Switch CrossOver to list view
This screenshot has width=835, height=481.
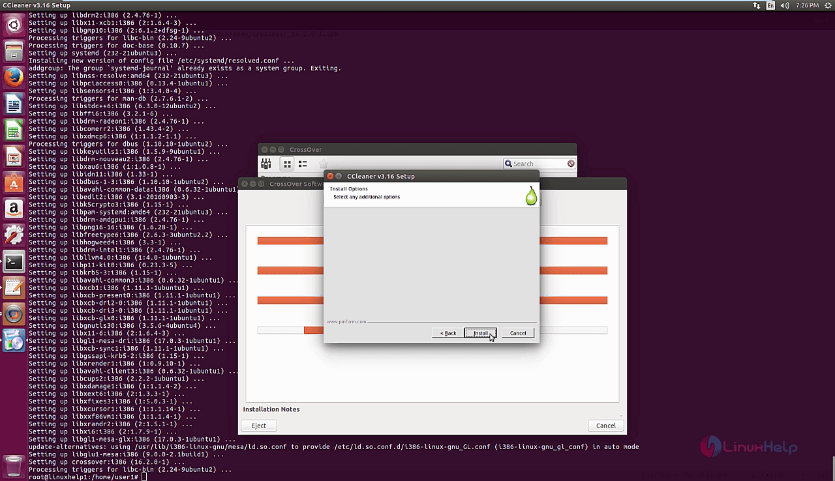(x=303, y=164)
